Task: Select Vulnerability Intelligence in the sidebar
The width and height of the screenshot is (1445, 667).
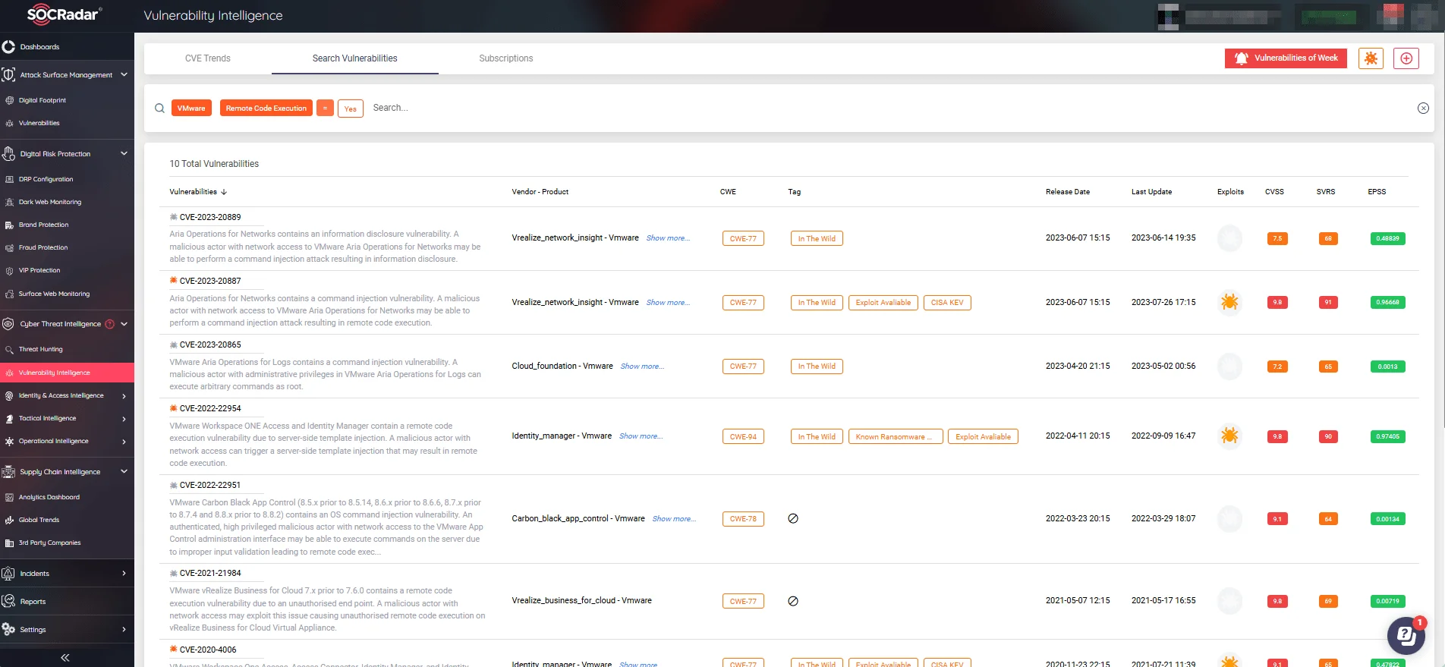Action: coord(67,373)
